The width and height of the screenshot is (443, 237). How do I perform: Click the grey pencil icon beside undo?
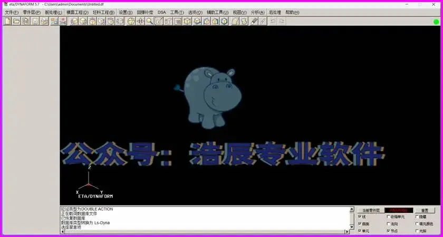[x=263, y=21]
